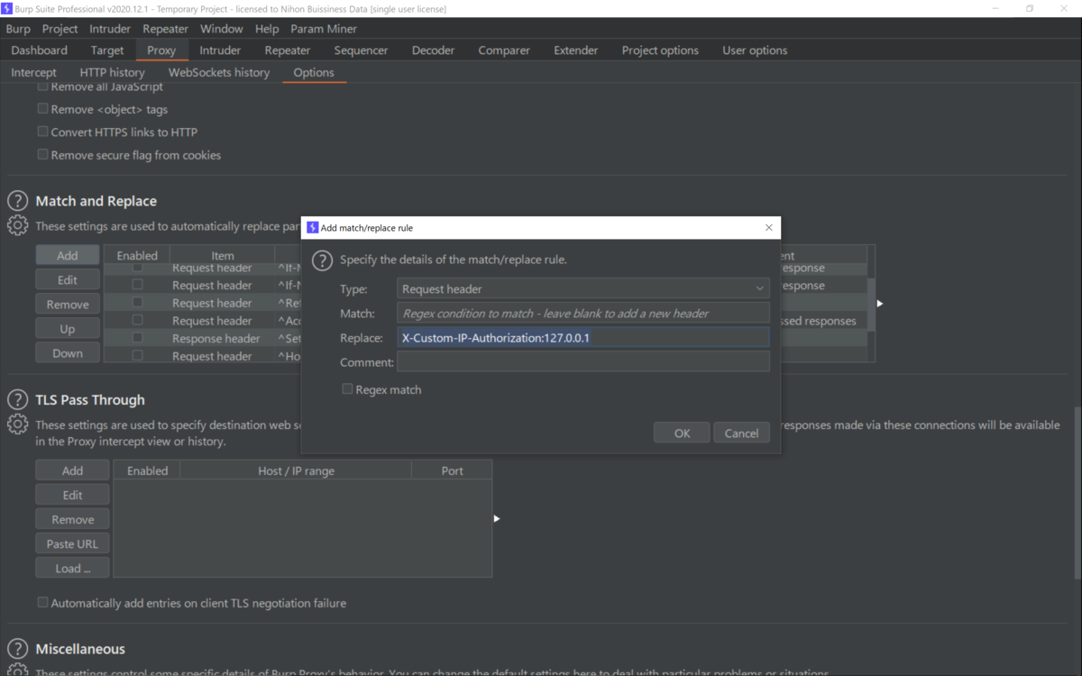1082x676 pixels.
Task: Open the Param Miner menu
Action: pyautogui.click(x=324, y=29)
